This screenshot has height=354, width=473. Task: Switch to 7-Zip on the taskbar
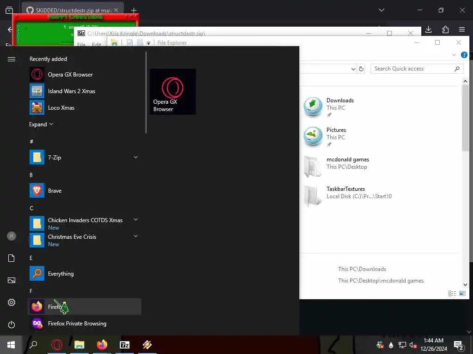125,345
